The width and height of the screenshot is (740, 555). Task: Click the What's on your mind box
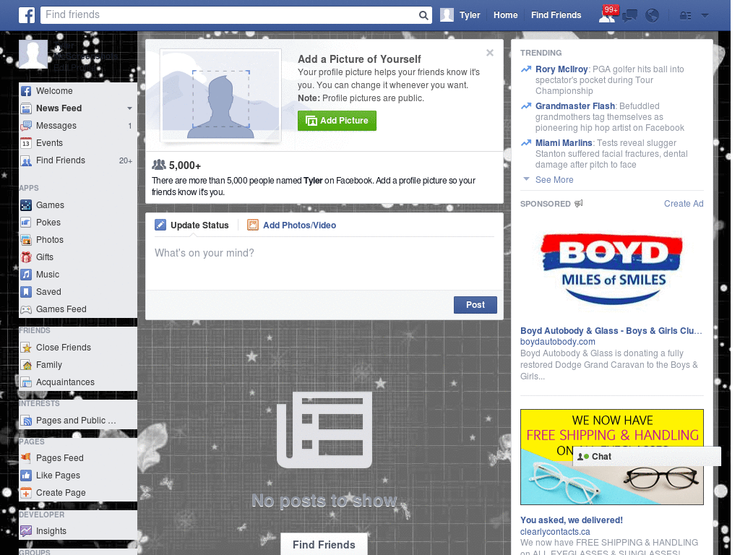[324, 262]
